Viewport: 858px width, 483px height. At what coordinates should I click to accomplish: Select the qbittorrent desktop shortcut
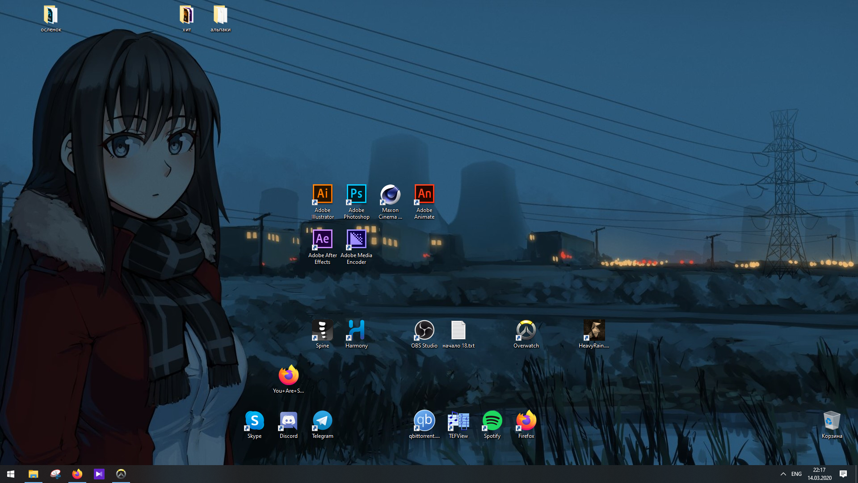point(424,424)
